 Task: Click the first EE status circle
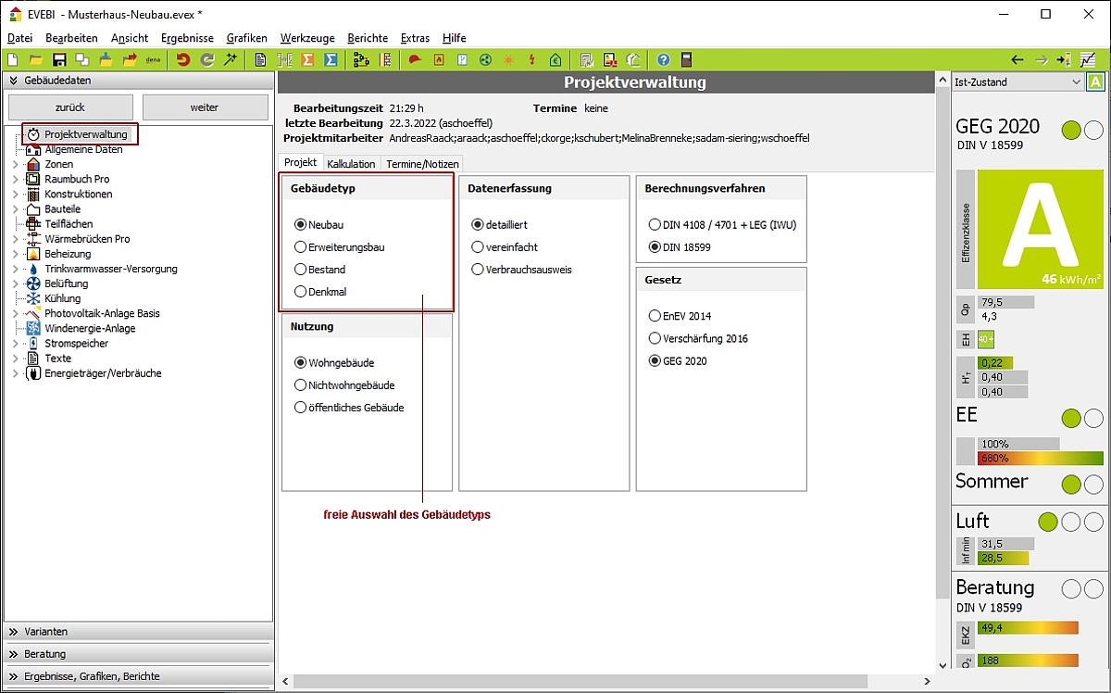click(1071, 418)
